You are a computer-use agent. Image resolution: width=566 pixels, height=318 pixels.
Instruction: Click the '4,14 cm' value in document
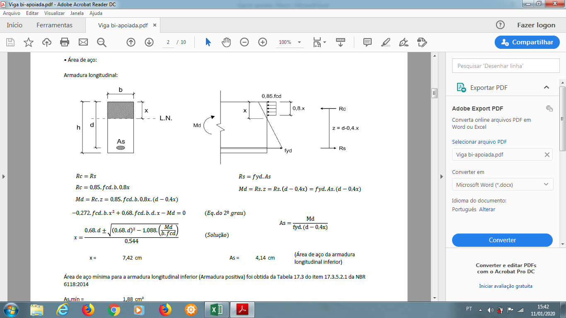pos(265,258)
